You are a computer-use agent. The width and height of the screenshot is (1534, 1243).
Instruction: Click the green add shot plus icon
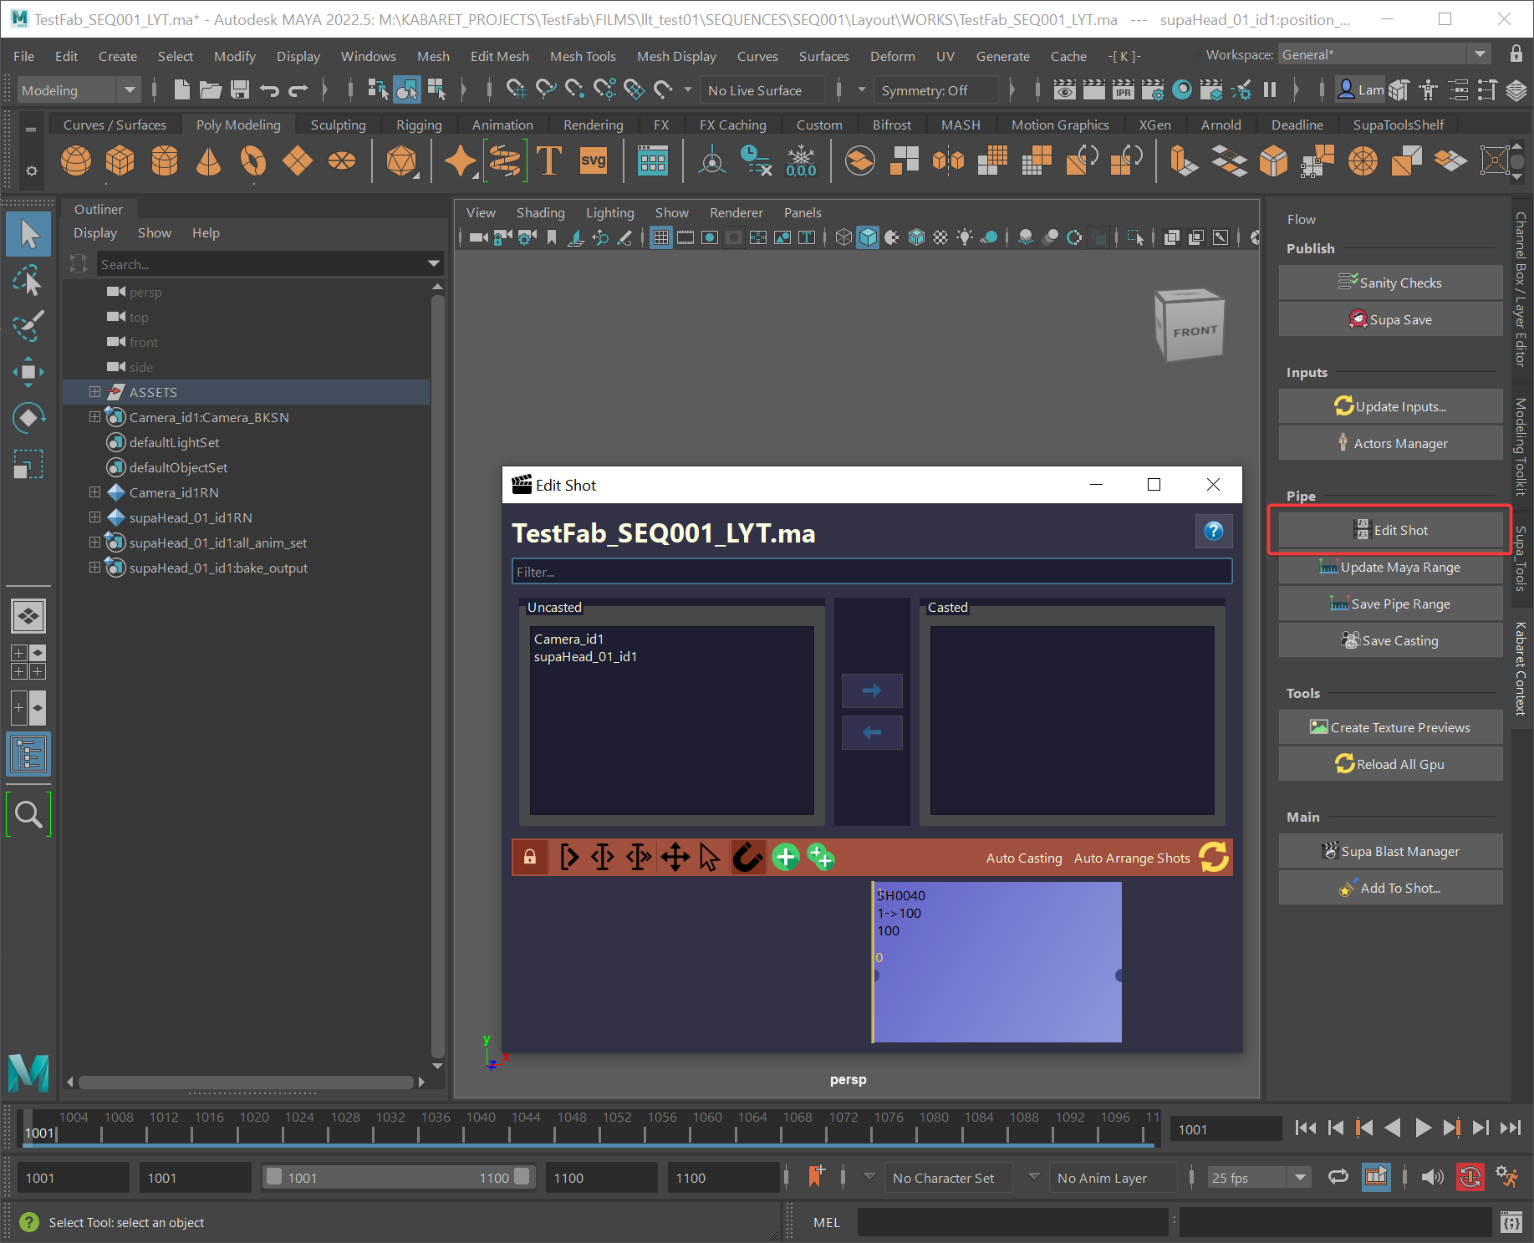tap(786, 857)
